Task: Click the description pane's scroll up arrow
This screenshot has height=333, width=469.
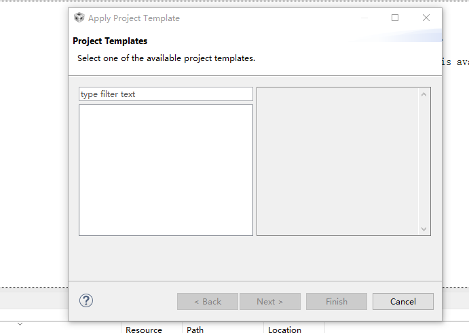Action: (x=424, y=94)
